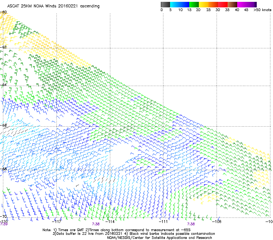Click the "-120" longitude axis label
Viewport: 273px width, 240px height.
4,222
